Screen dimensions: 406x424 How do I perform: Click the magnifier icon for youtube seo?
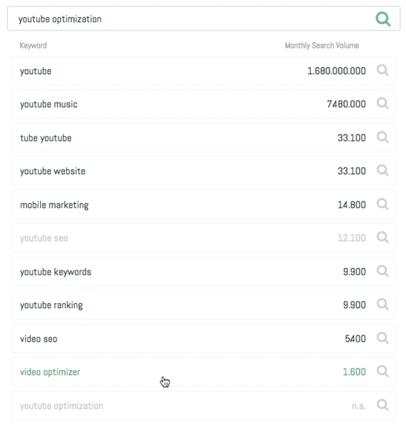[383, 238]
